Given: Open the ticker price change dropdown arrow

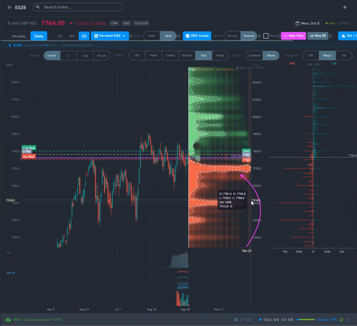Looking at the screenshot, I should tap(71, 23).
